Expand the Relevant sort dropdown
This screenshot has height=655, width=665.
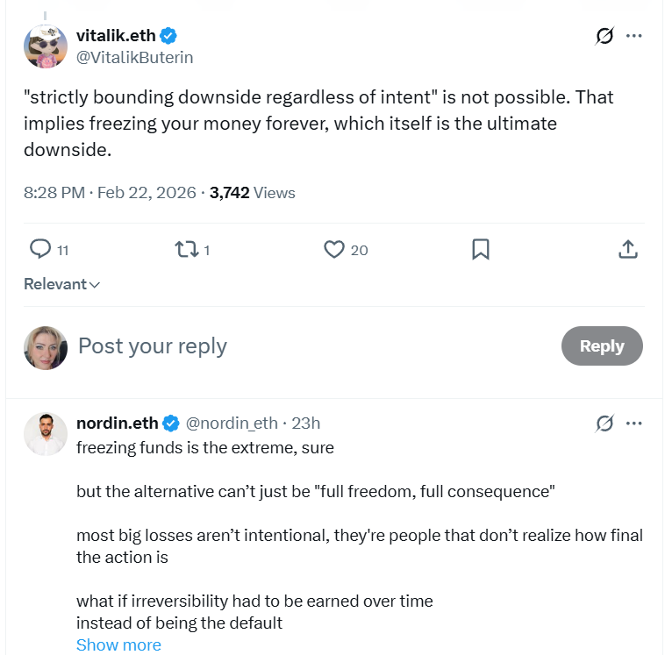(x=61, y=284)
